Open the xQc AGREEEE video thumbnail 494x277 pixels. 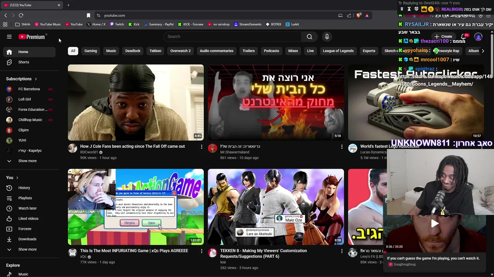[x=136, y=207]
